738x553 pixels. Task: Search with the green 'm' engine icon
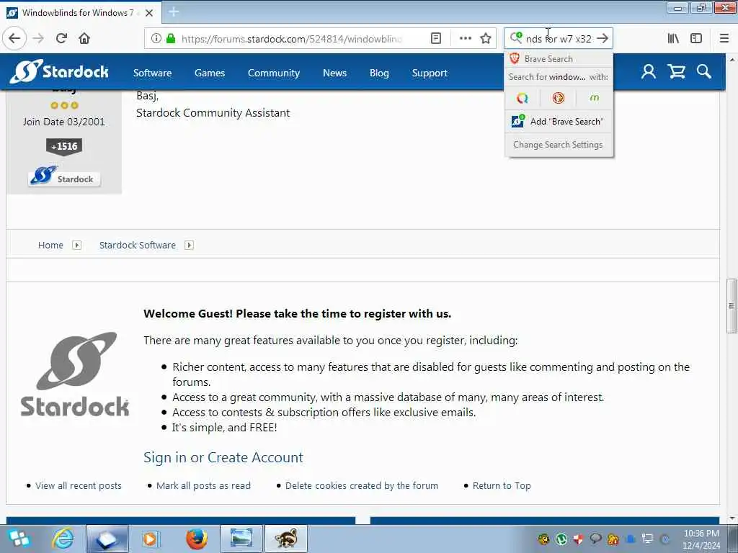coord(594,98)
